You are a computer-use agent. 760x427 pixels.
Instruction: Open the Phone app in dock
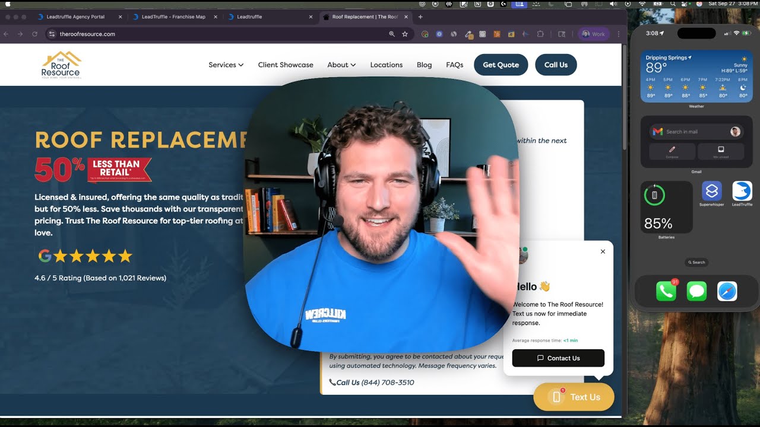666,291
